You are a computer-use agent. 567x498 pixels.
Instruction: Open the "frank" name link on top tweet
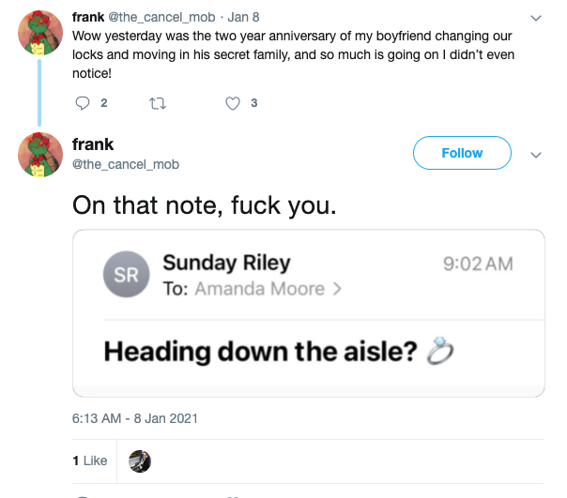coord(88,17)
